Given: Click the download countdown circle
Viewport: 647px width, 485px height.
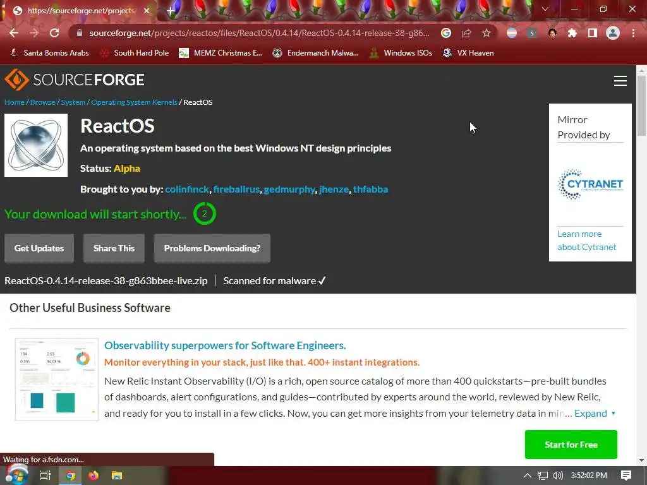Looking at the screenshot, I should 205,213.
